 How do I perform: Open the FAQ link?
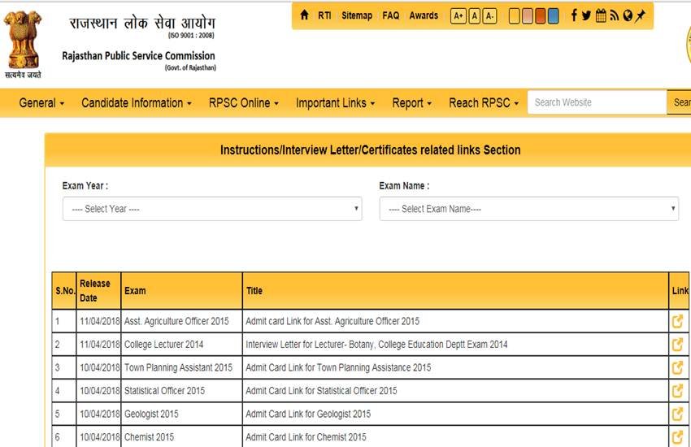click(x=391, y=15)
